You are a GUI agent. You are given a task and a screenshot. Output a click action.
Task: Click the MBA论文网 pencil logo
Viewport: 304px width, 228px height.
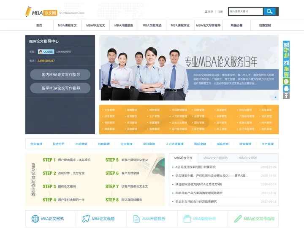41,12
